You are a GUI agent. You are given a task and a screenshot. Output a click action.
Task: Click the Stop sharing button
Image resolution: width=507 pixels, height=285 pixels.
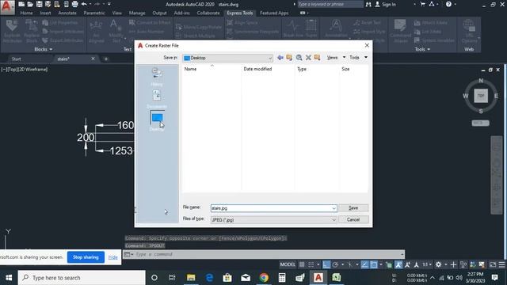tap(86, 257)
